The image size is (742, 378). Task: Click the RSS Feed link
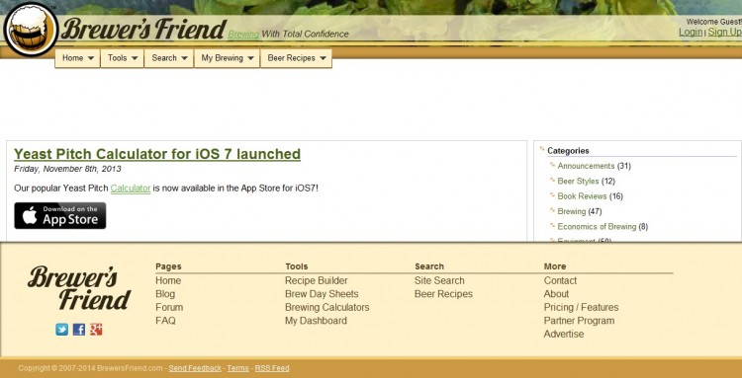point(272,368)
